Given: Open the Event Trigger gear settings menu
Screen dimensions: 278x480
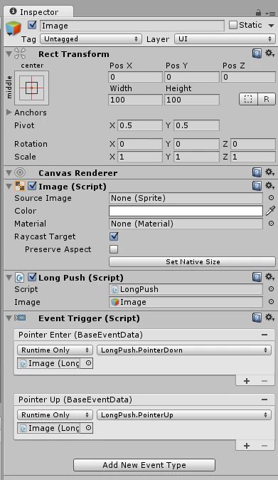Looking at the screenshot, I should click(x=269, y=318).
